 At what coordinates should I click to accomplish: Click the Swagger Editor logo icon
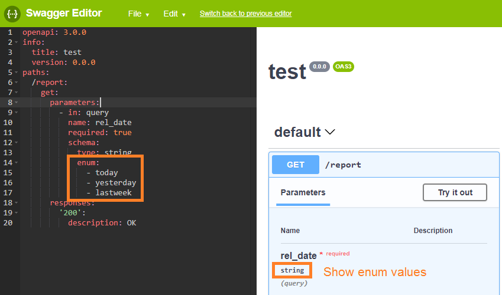tap(12, 14)
